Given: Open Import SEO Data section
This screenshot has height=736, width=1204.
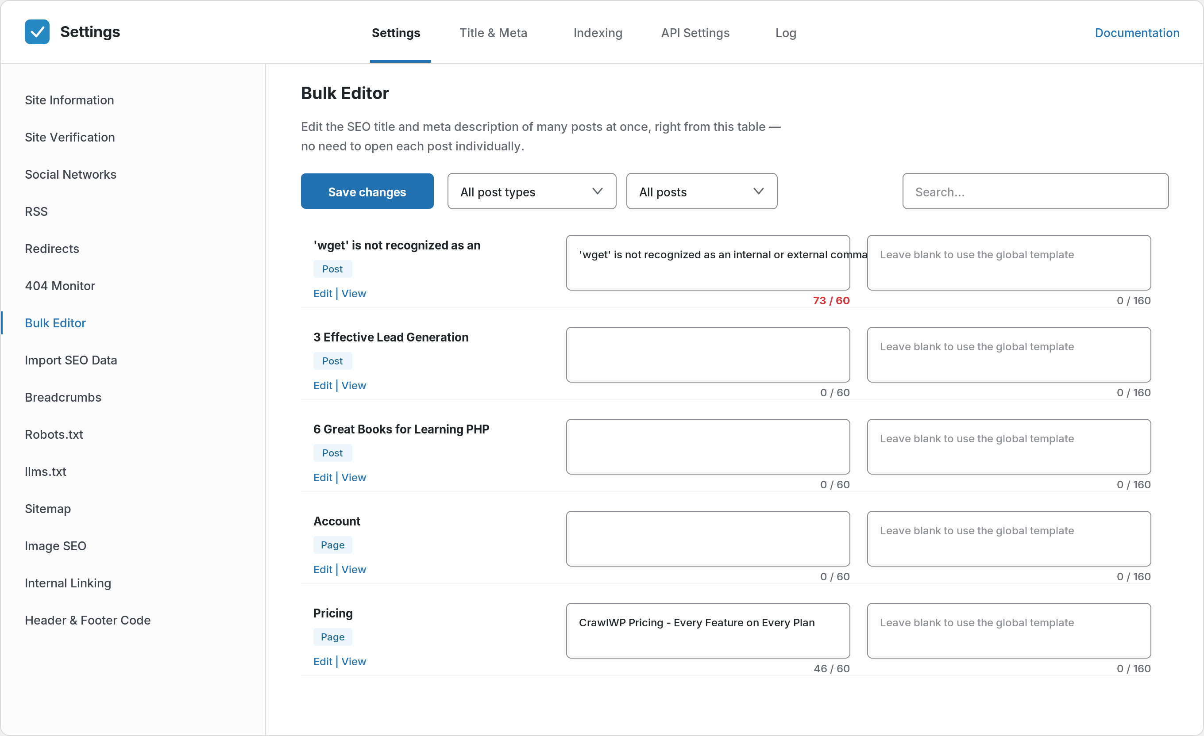Looking at the screenshot, I should pos(71,360).
